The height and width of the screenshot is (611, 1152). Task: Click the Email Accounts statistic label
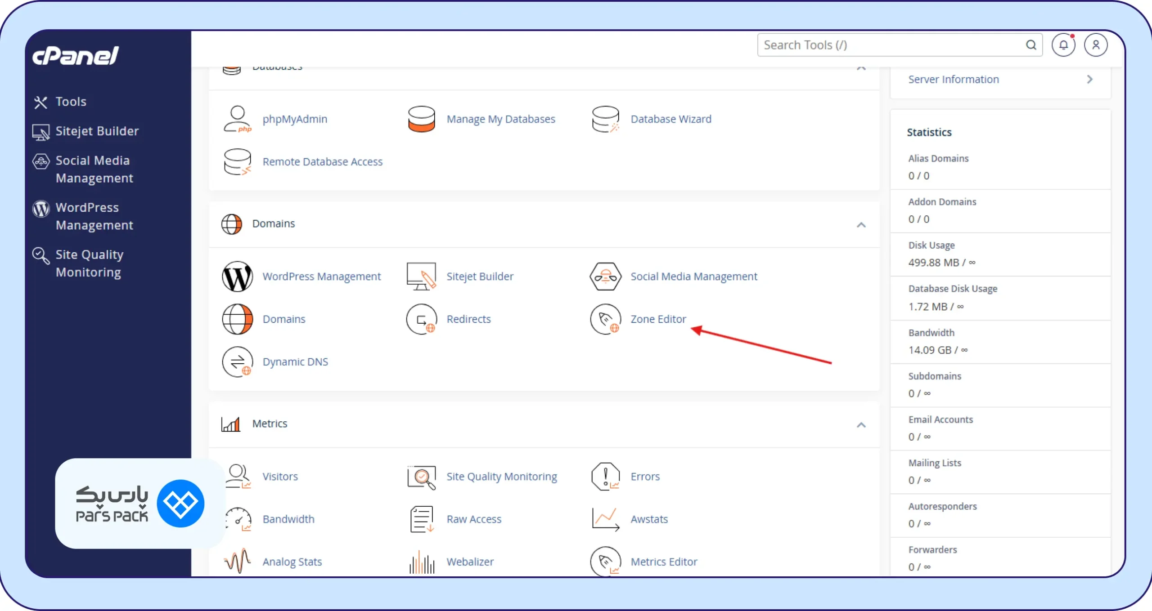(x=940, y=420)
